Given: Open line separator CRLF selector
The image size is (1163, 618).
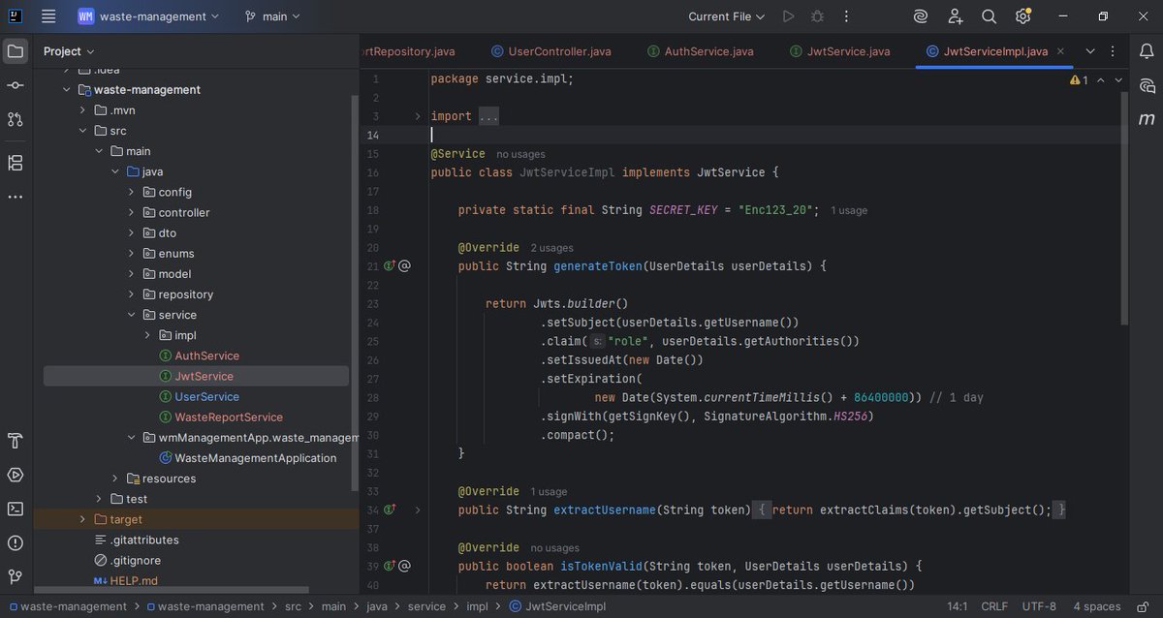Looking at the screenshot, I should [994, 606].
